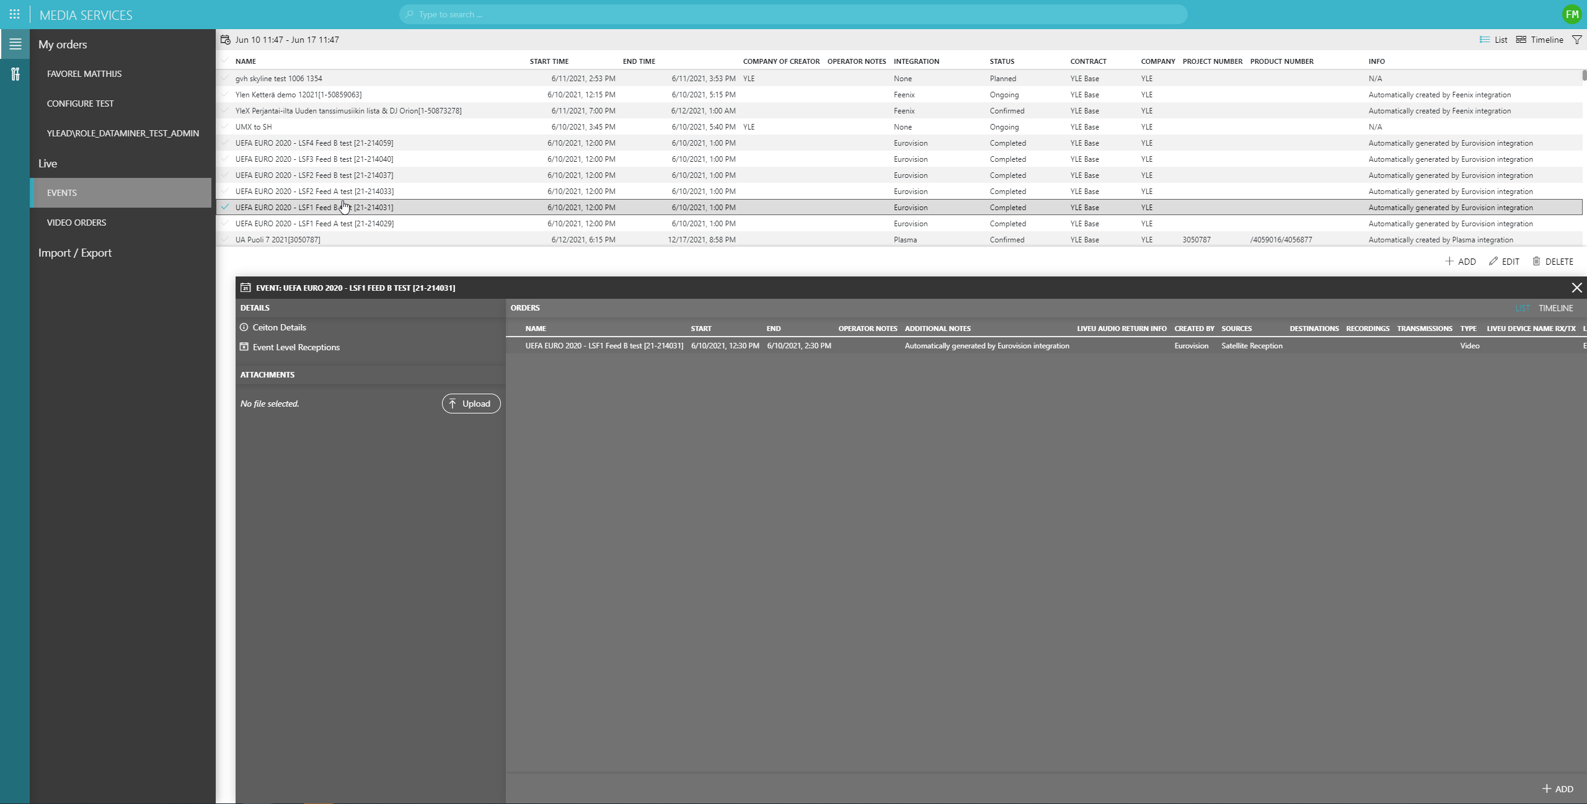
Task: Open YLEAD\ROLE_DATAMINER_TEST_ADMIN sidebar item
Action: pyautogui.click(x=123, y=133)
